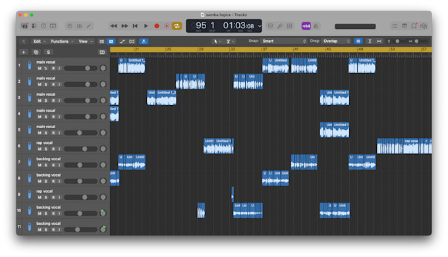Click the Tuner icon
Viewport: 448px width, 257px height.
click(x=280, y=26)
